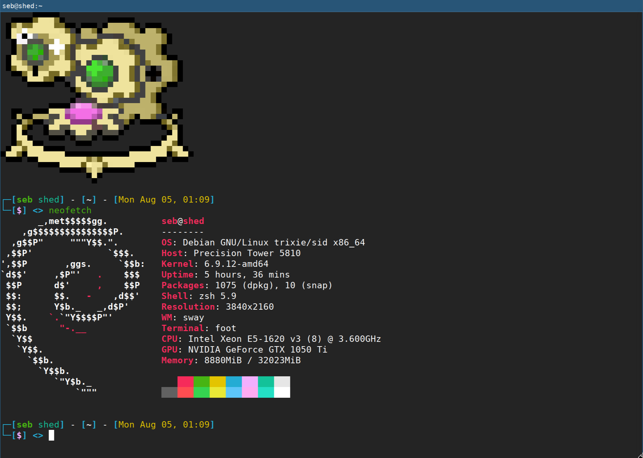Image resolution: width=643 pixels, height=458 pixels.
Task: Select the white color block in bottom row
Action: coord(282,392)
